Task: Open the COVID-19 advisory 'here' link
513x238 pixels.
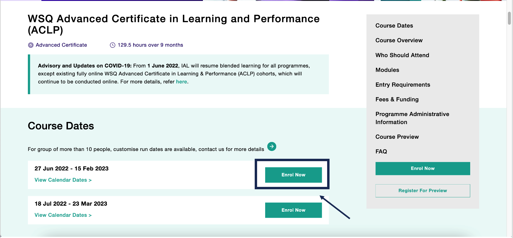Action: [x=181, y=82]
